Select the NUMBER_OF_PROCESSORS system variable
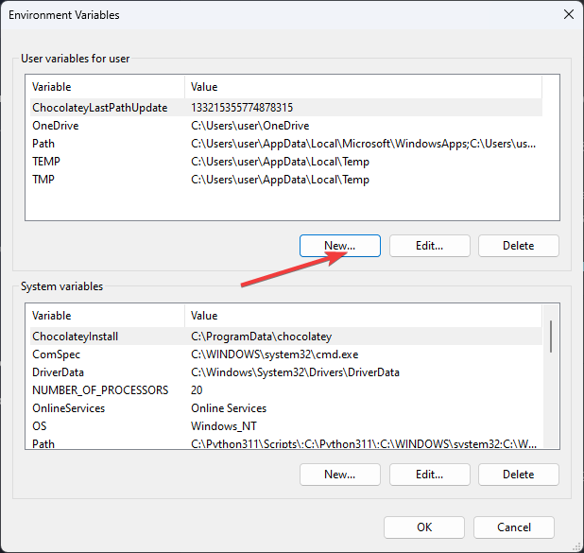584x553 pixels. 100,390
